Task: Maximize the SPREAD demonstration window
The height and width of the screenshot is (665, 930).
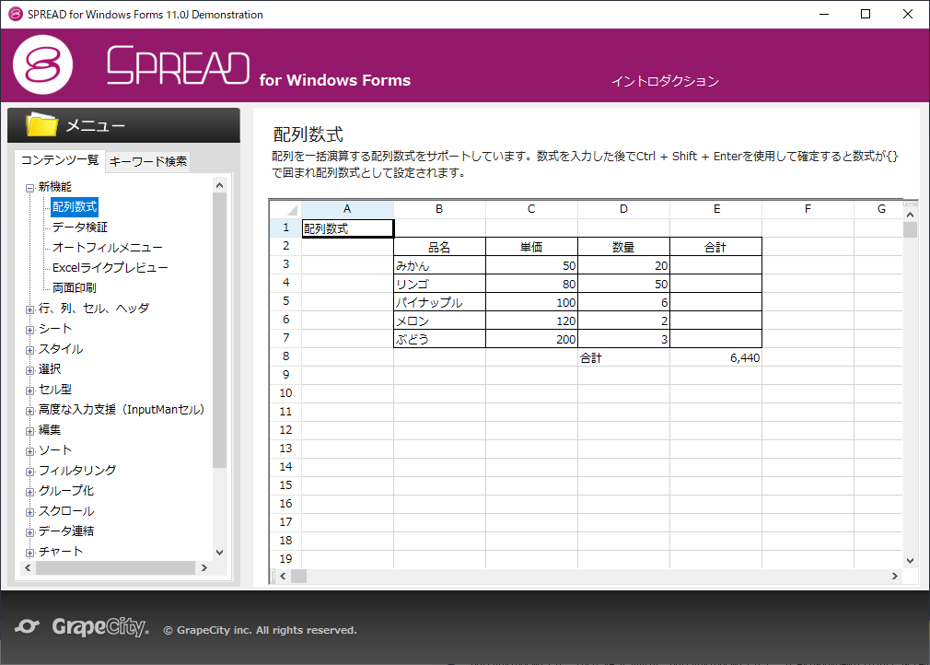Action: pos(866,14)
